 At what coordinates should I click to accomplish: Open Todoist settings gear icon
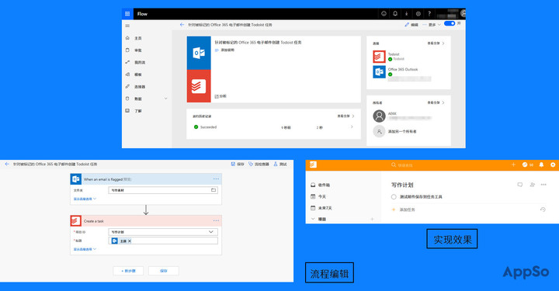point(553,165)
